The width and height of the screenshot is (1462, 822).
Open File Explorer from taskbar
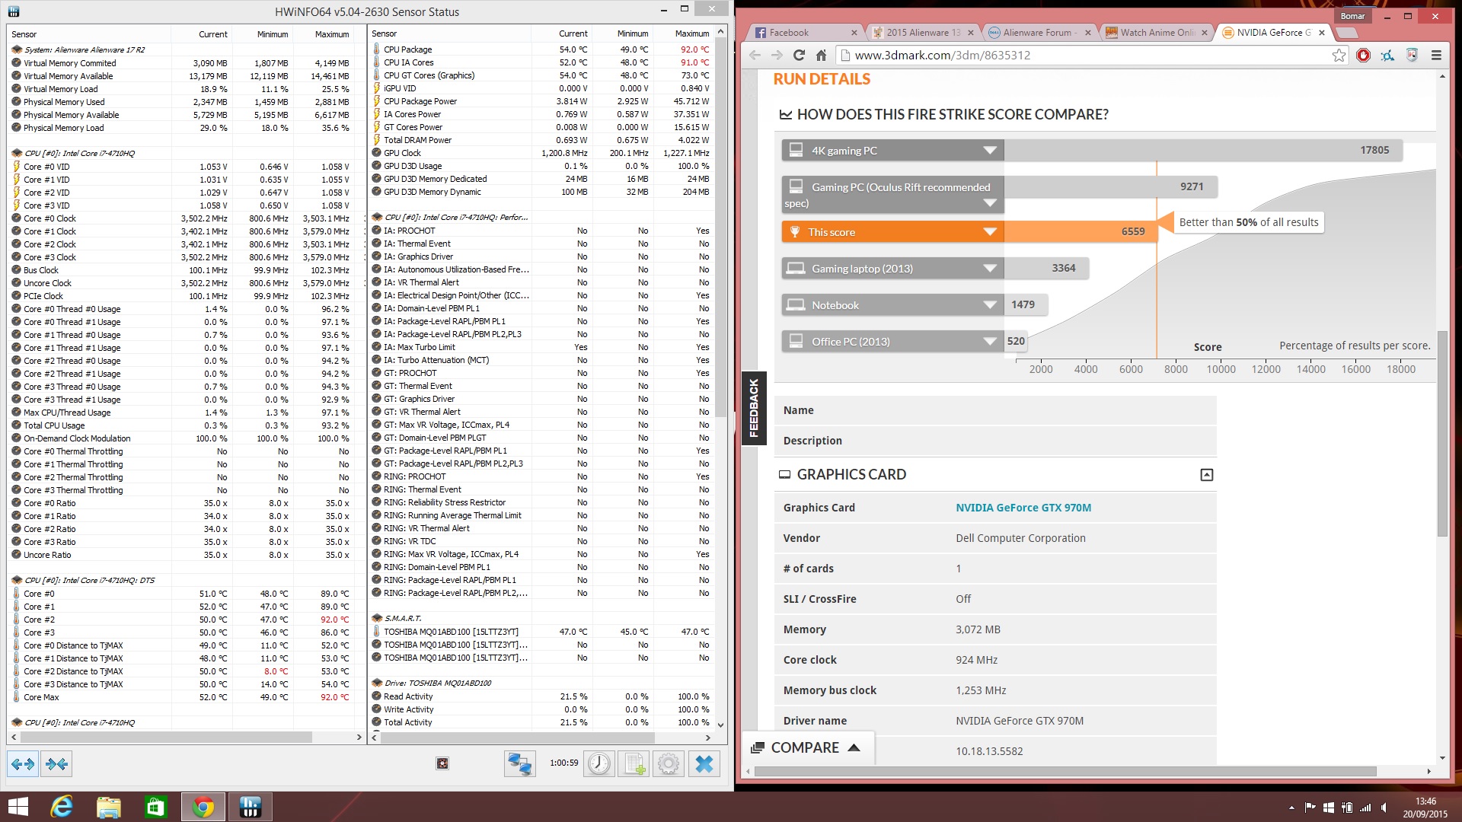109,807
